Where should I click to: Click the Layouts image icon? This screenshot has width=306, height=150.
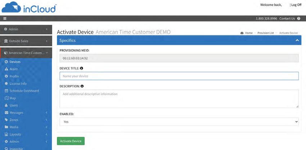(6, 135)
